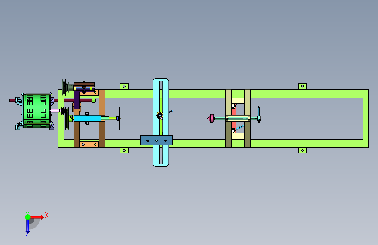Viewport: 378px width, 245px height.
Task: Select the orange plate with two holes at bottom
Action: (89, 144)
